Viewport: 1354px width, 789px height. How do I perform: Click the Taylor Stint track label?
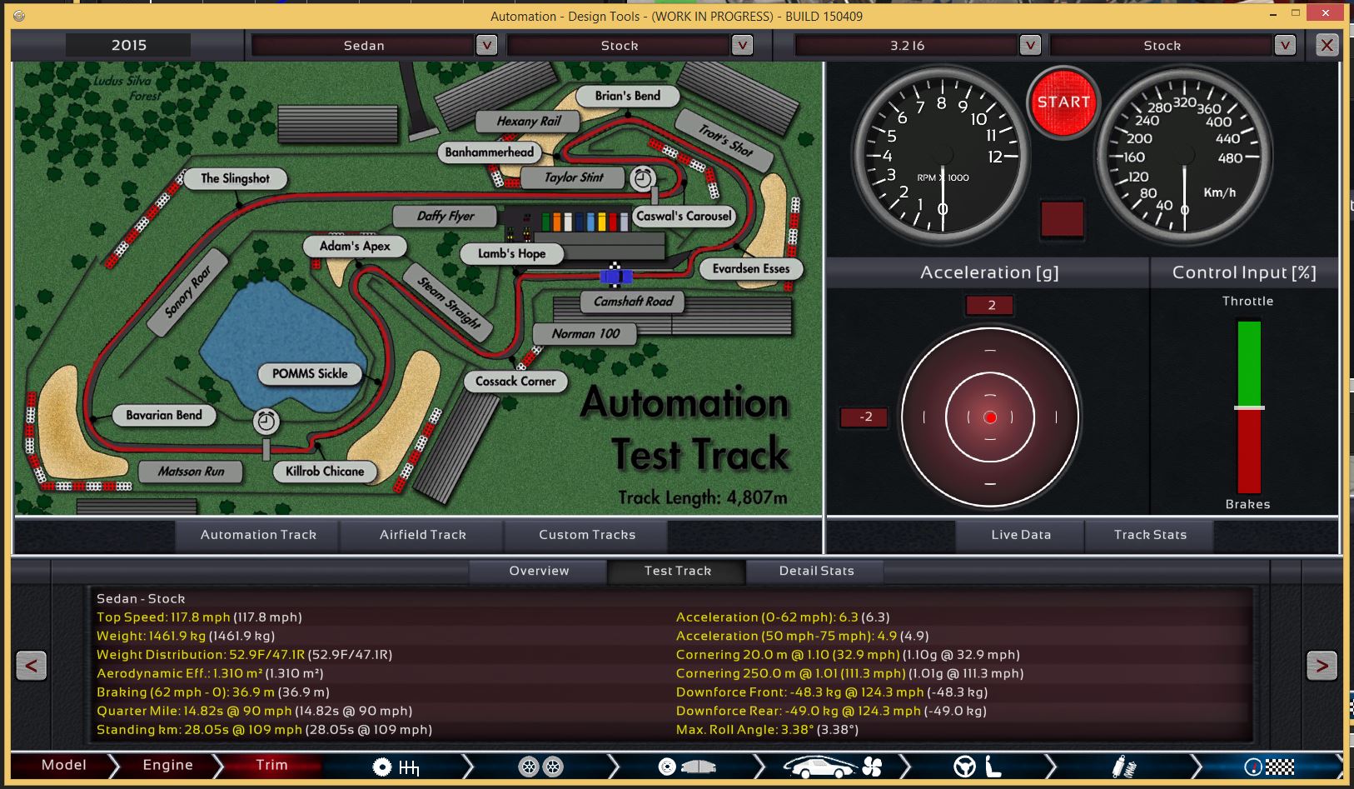574,177
